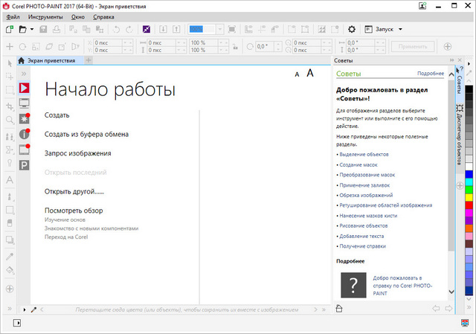Click the What's New star icon

coord(24,119)
